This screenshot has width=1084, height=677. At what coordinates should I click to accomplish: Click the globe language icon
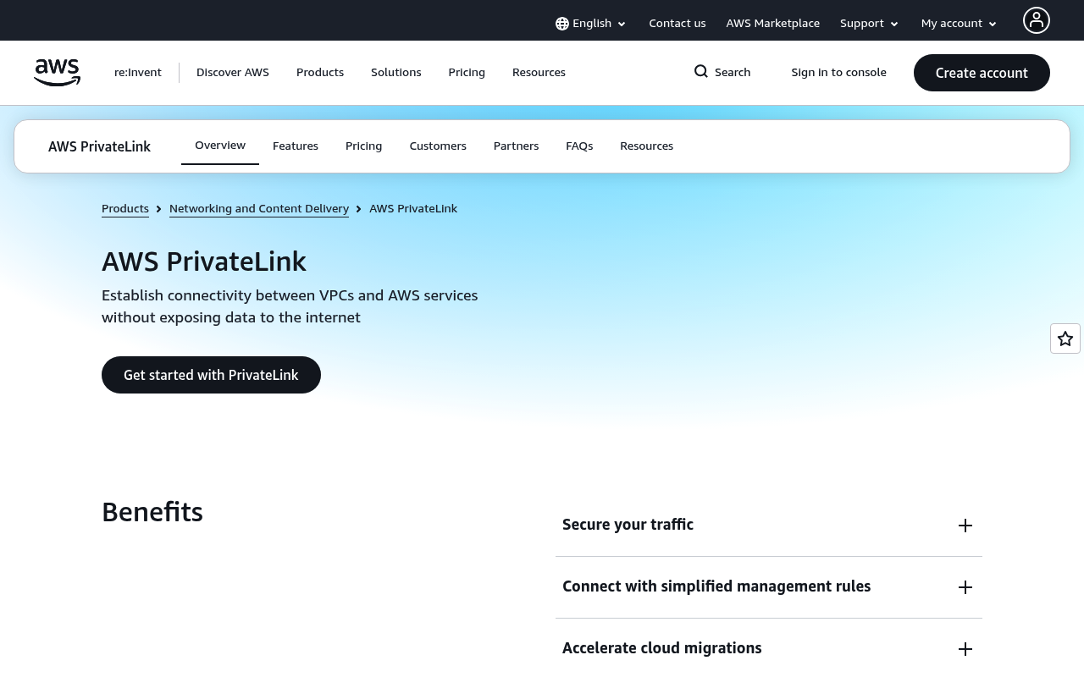(x=562, y=24)
